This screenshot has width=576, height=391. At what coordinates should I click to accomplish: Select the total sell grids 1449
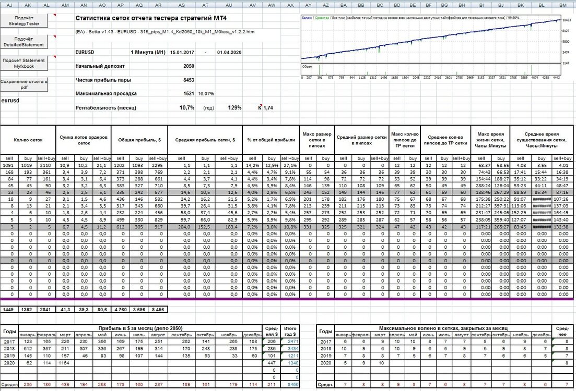pyautogui.click(x=9, y=310)
